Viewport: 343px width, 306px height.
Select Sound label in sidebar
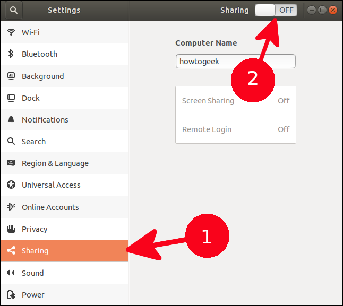tap(33, 273)
